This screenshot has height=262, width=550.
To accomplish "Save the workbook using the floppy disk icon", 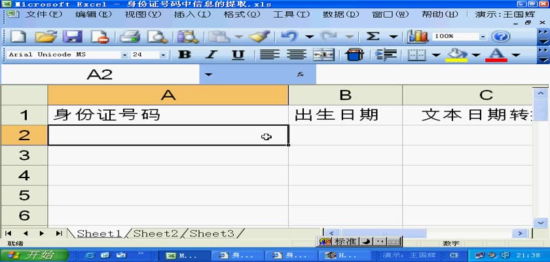I will click(71, 37).
